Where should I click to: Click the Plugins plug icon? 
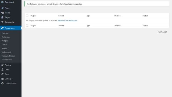(x=2, y=65)
